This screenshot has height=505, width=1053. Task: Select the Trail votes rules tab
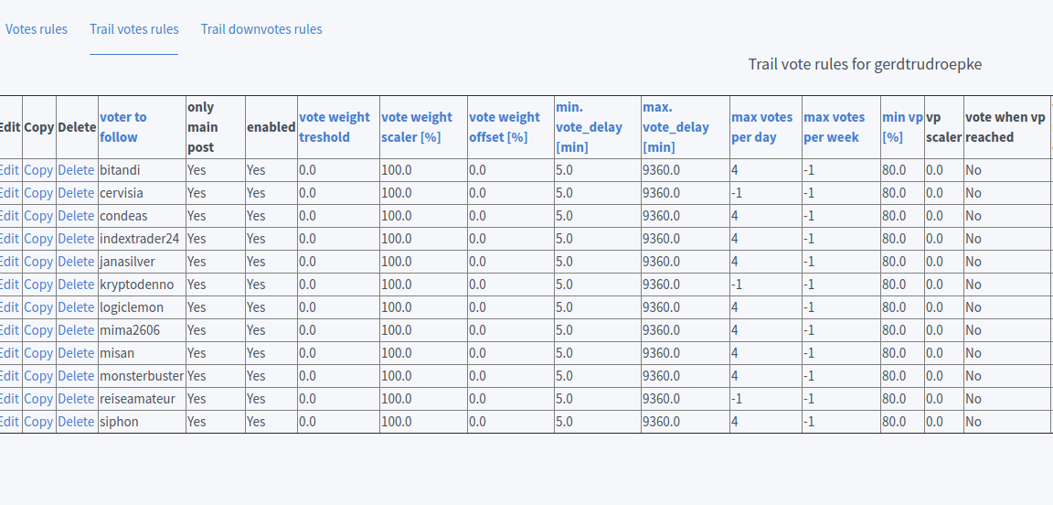134,29
